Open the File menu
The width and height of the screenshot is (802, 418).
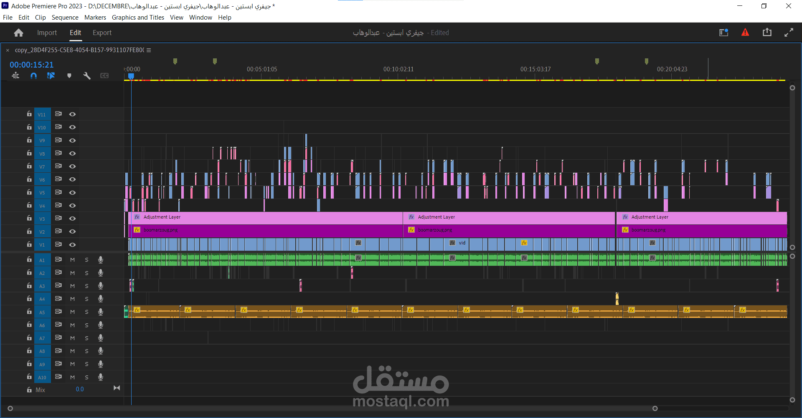tap(8, 18)
